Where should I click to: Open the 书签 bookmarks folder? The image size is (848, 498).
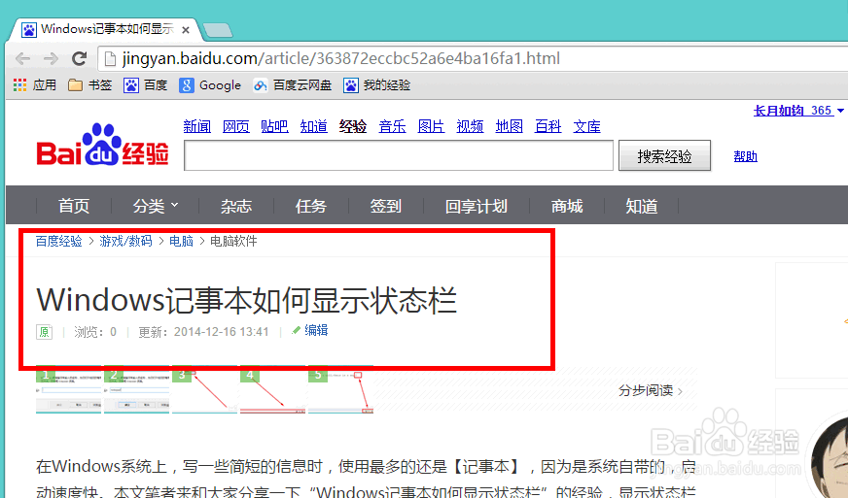coord(90,84)
